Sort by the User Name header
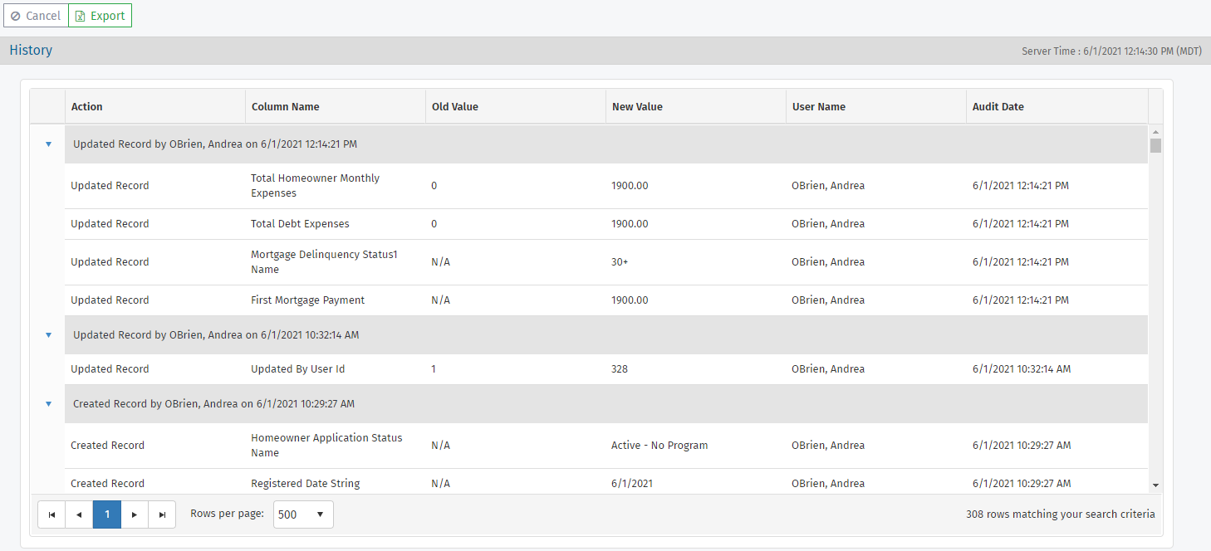 (818, 107)
